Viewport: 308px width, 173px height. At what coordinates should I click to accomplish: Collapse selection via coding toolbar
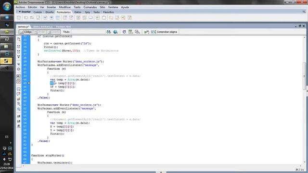(19, 52)
